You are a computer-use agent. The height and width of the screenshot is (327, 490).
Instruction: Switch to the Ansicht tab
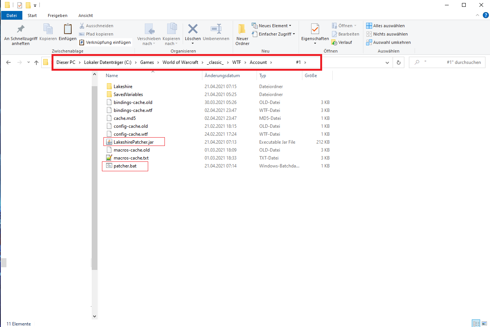pyautogui.click(x=86, y=15)
